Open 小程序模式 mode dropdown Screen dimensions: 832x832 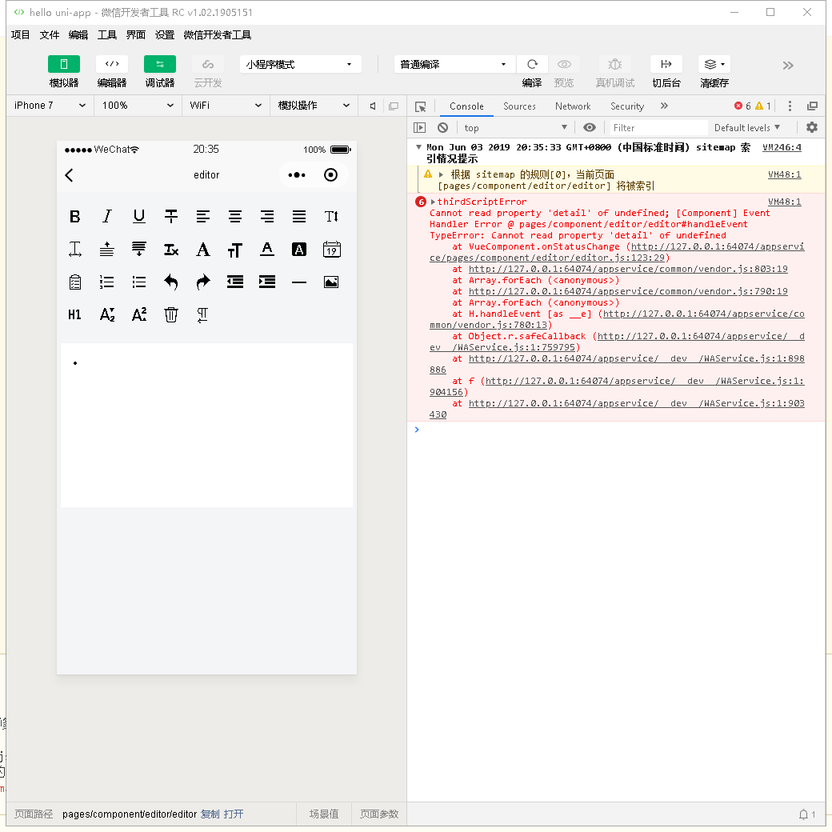coord(300,64)
